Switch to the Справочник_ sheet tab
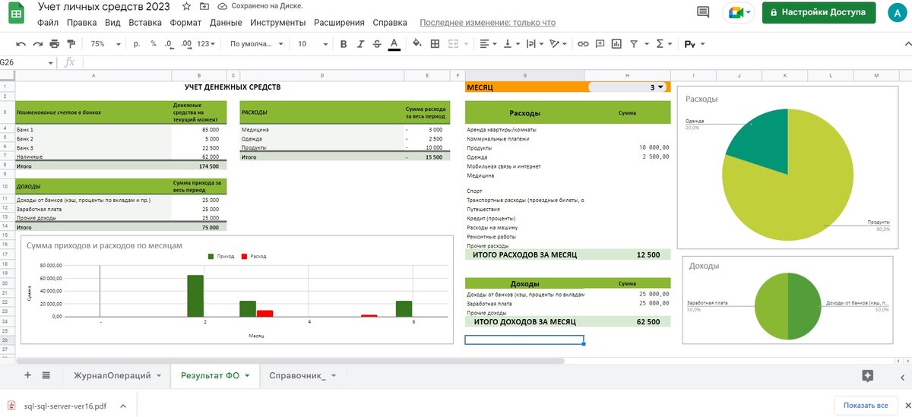 pyautogui.click(x=302, y=375)
